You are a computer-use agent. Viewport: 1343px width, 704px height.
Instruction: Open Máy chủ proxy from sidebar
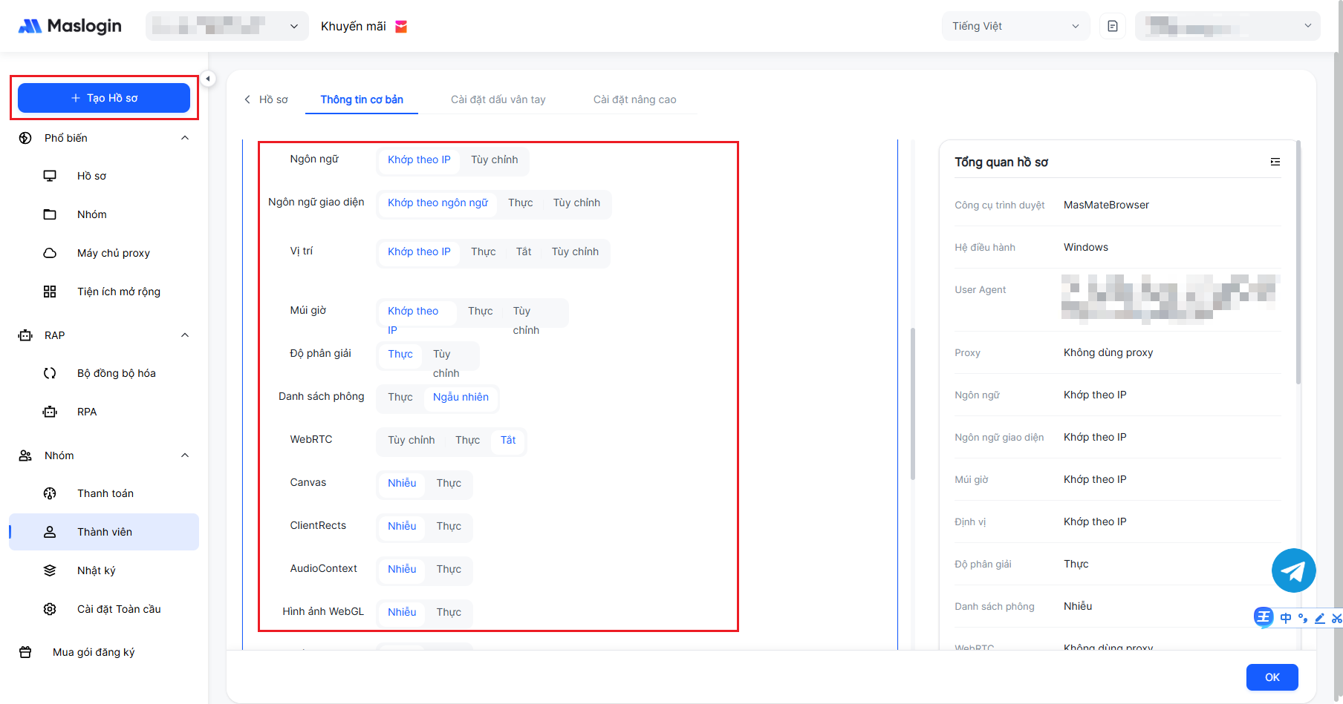point(113,253)
